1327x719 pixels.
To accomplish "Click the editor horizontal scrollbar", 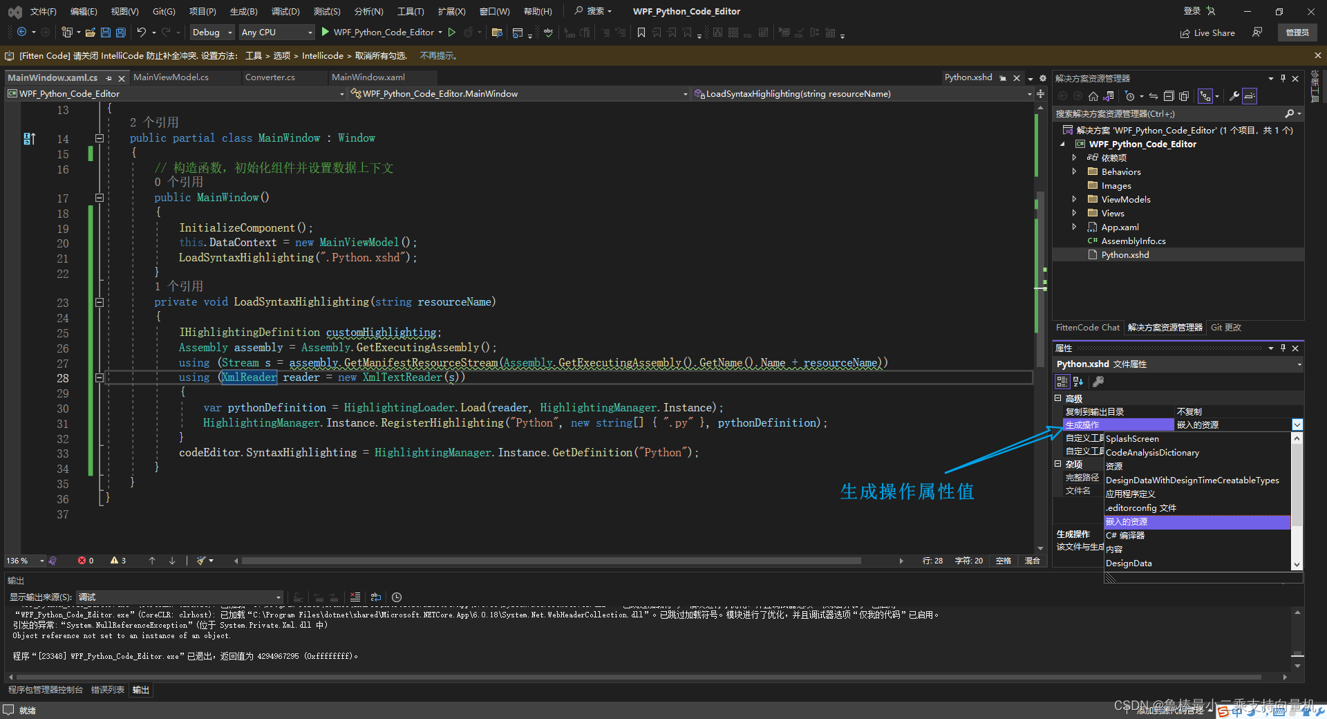I will tap(551, 561).
